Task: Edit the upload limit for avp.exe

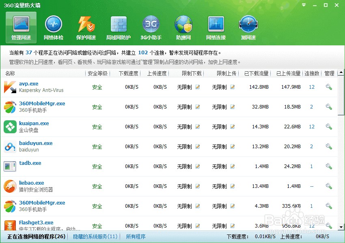Action: [x=232, y=87]
